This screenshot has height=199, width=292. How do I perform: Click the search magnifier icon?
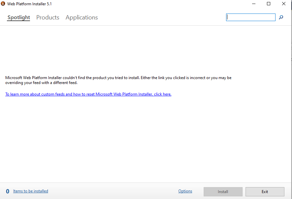point(281,17)
